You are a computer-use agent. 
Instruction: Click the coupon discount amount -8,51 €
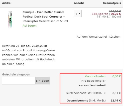point(116,93)
